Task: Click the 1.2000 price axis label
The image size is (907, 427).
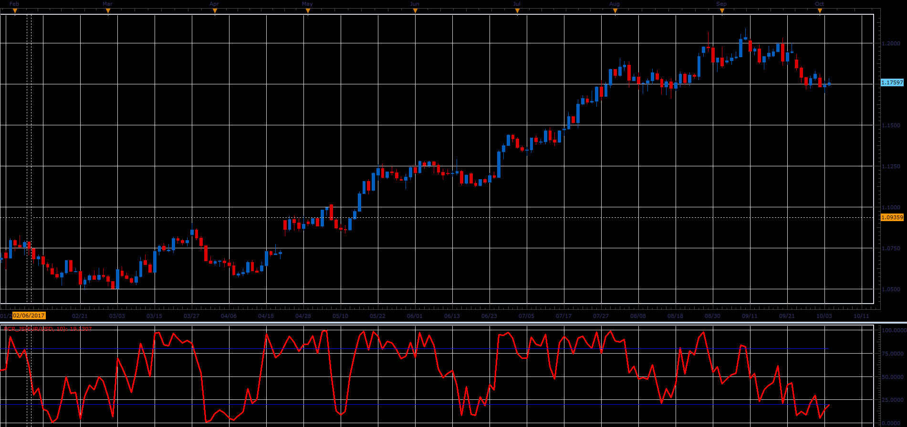Action: (891, 43)
